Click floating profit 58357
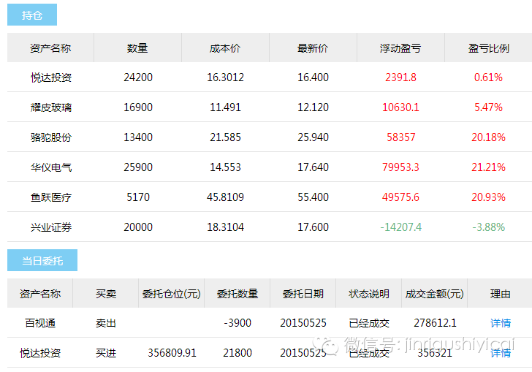This screenshot has height=372, width=532. [x=400, y=137]
